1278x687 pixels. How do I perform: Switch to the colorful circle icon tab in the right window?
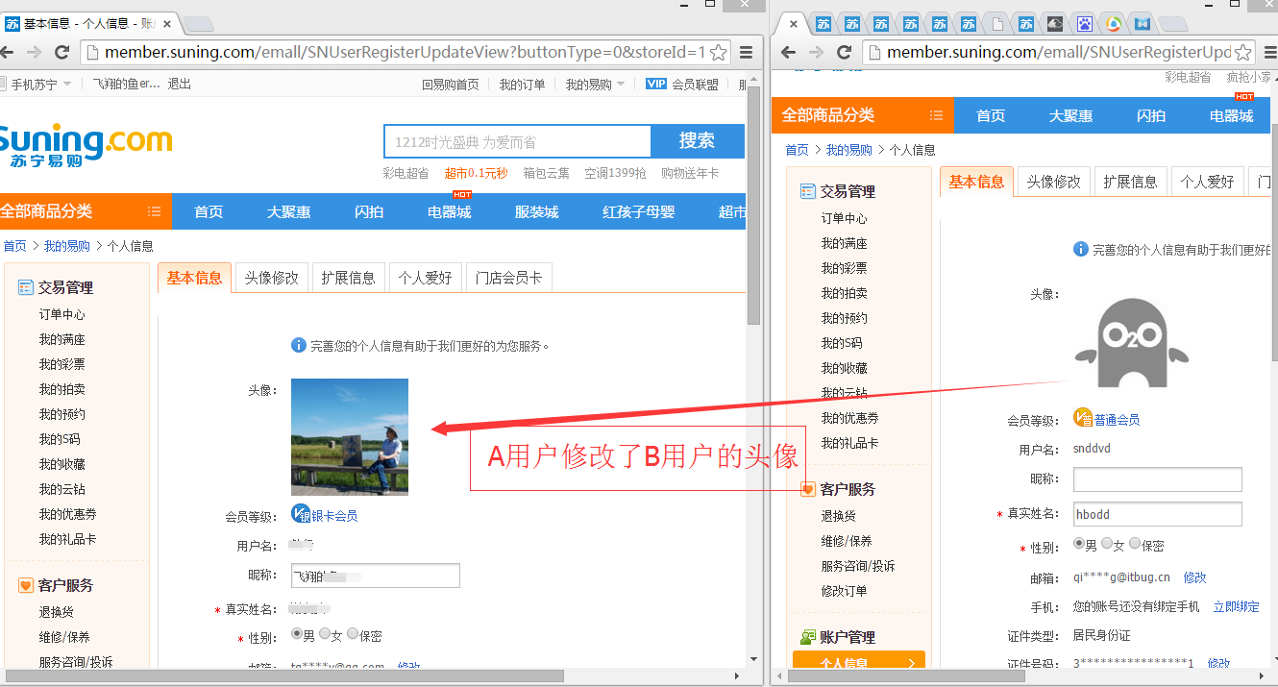(1114, 24)
